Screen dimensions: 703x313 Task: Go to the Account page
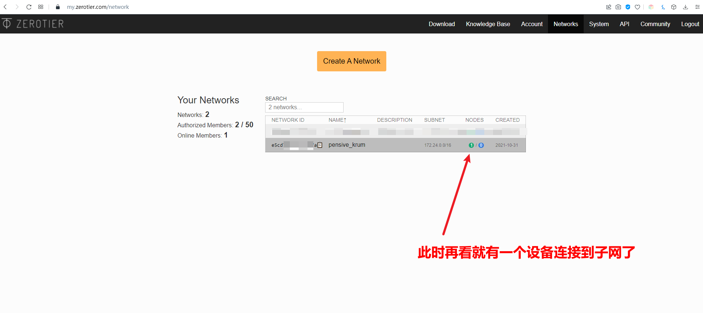[x=532, y=24]
